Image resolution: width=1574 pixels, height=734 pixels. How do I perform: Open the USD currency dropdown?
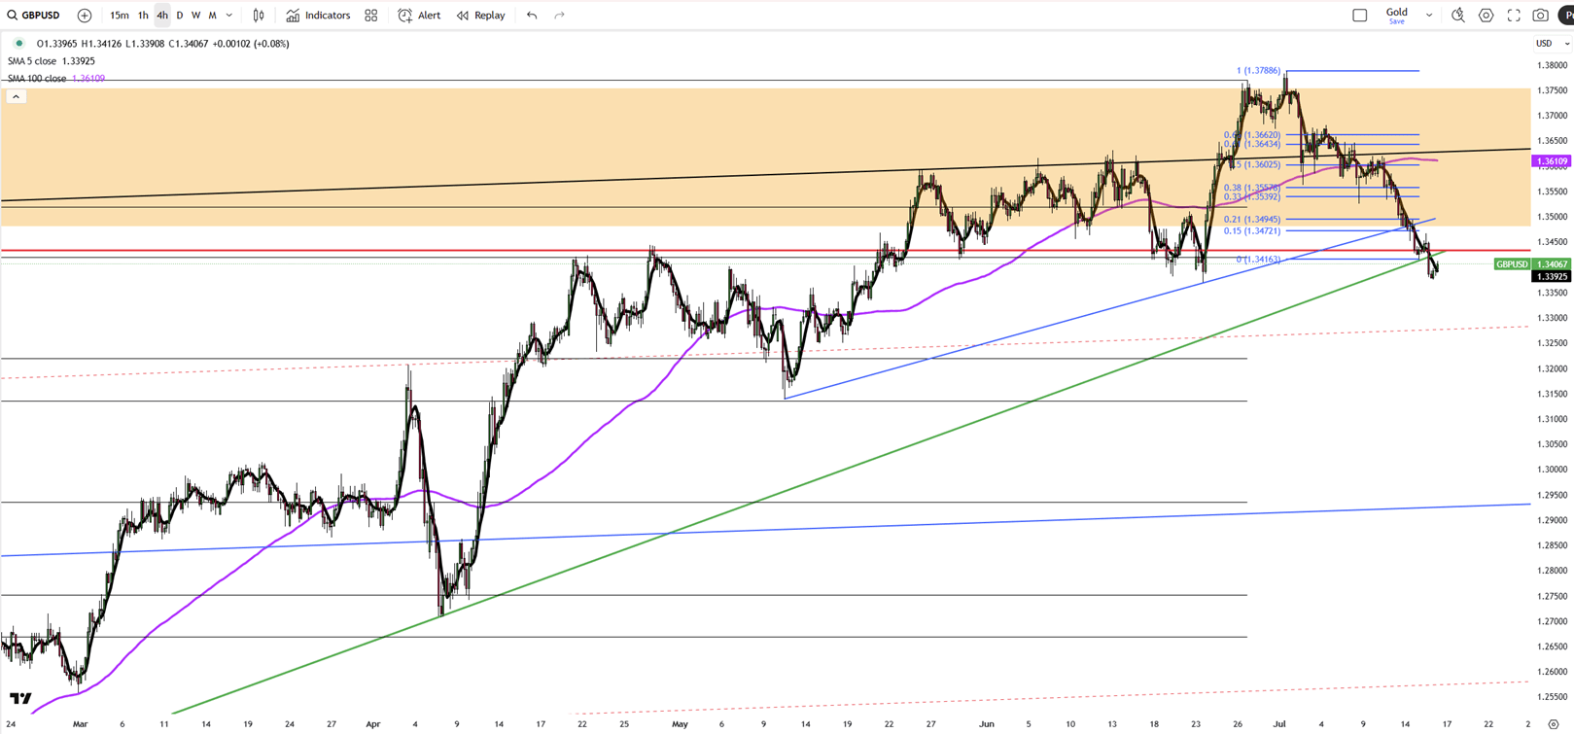pos(1551,44)
